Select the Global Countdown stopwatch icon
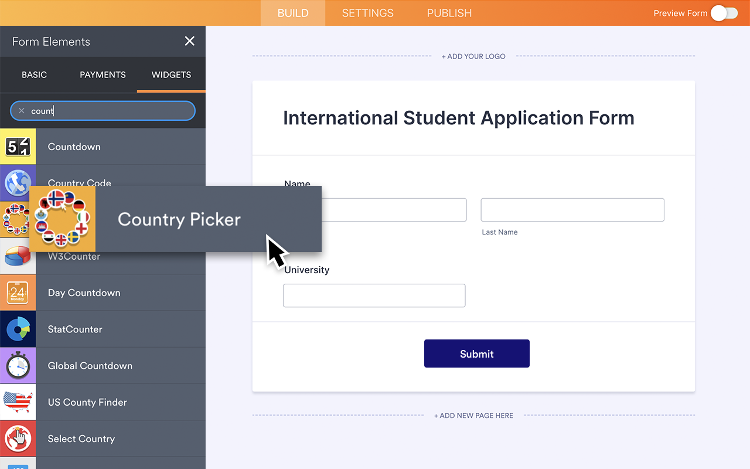This screenshot has height=469, width=750. [x=18, y=365]
